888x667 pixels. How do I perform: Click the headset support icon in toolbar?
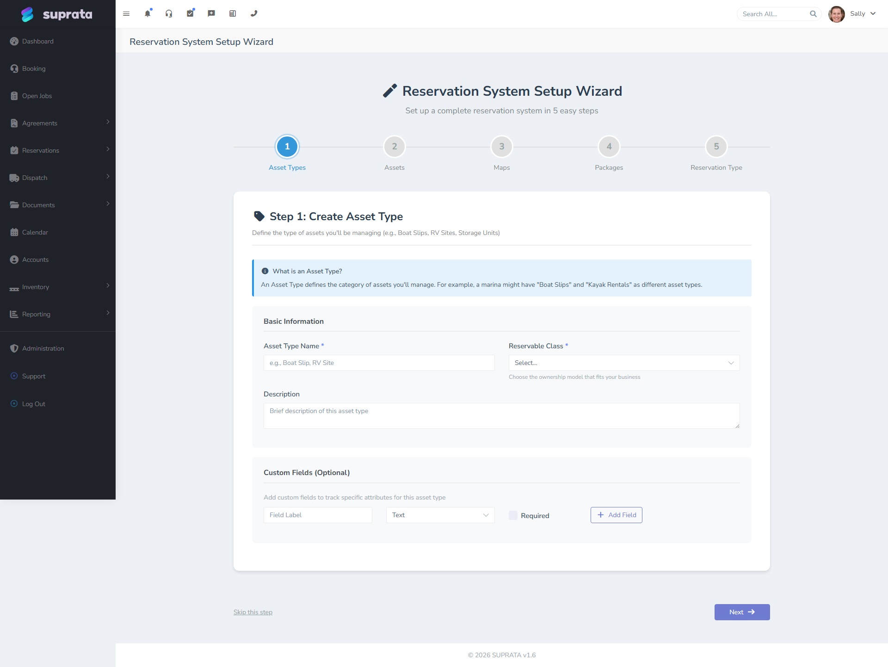pyautogui.click(x=169, y=14)
